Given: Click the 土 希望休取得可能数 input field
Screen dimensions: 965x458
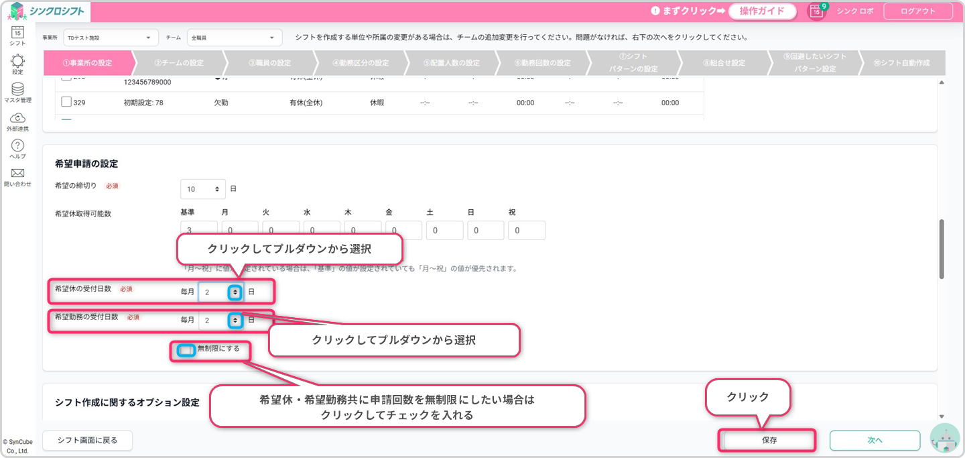Looking at the screenshot, I should 444,231.
